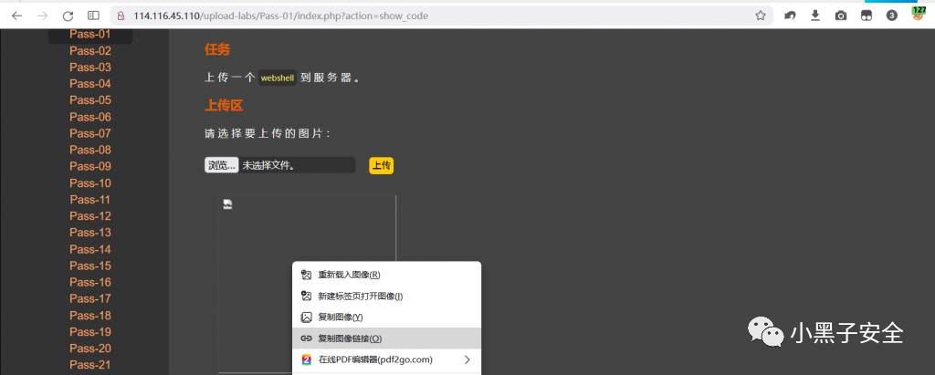935x375 pixels.
Task: Bookmark this page with the star icon
Action: [760, 16]
